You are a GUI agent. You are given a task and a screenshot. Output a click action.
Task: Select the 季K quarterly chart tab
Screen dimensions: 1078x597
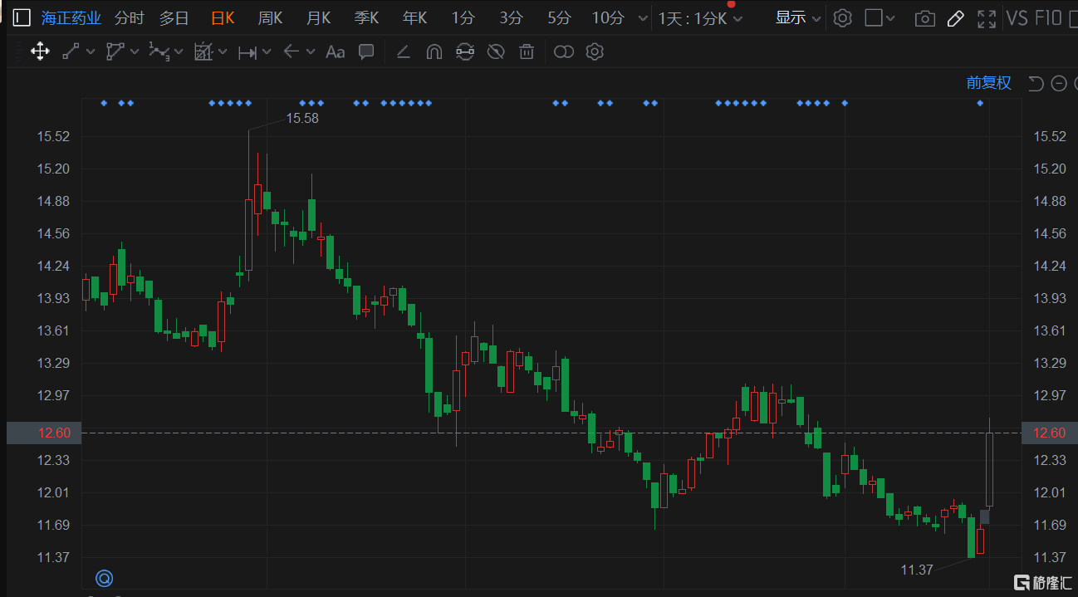[366, 18]
